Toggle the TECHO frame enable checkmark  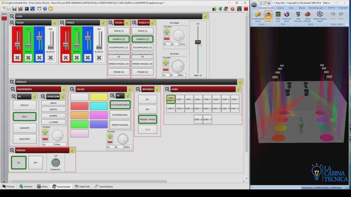click(x=55, y=22)
